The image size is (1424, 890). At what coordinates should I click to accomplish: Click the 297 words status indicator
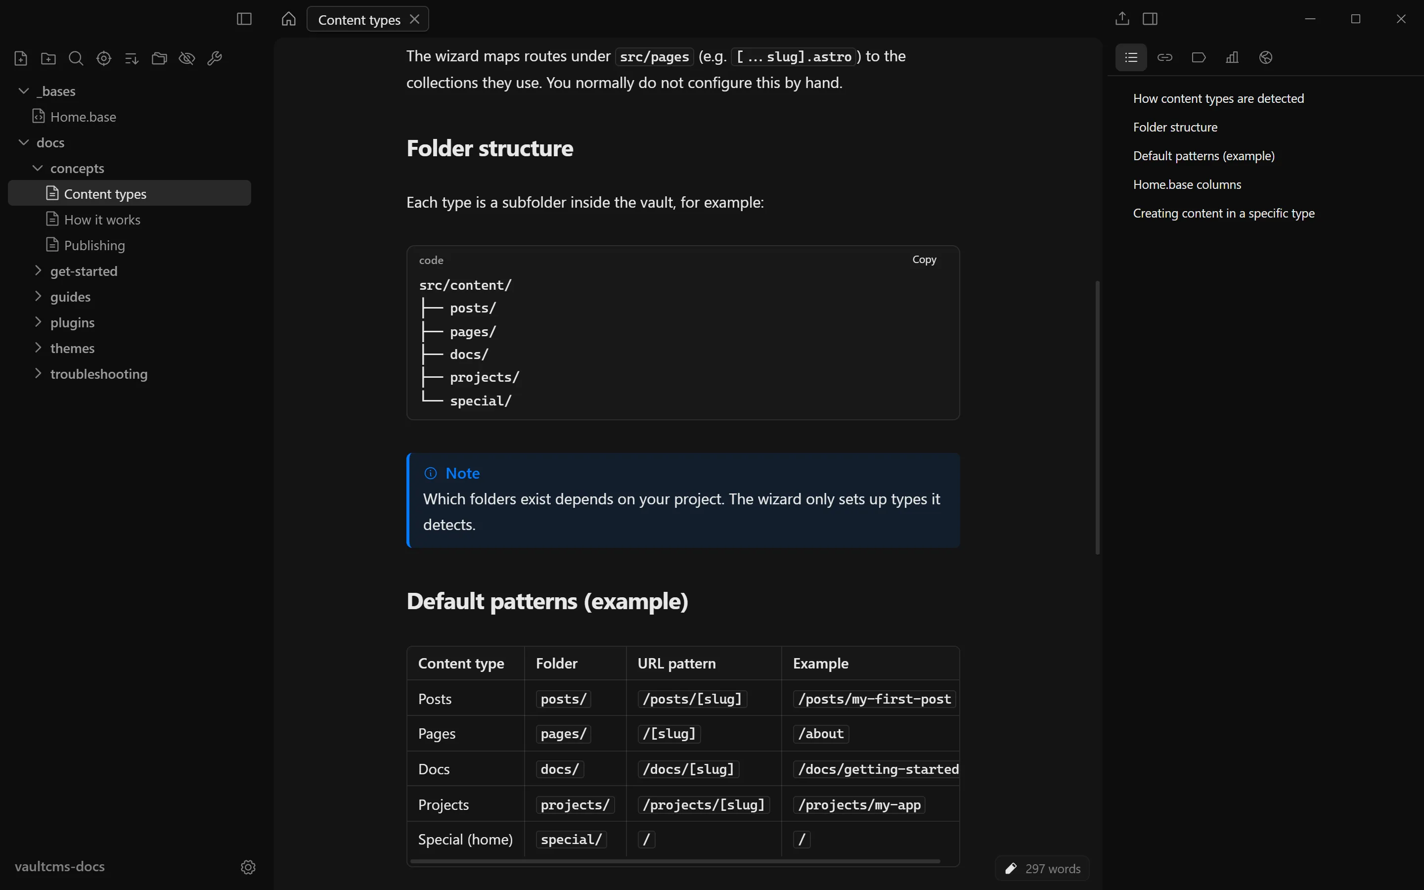pos(1053,869)
